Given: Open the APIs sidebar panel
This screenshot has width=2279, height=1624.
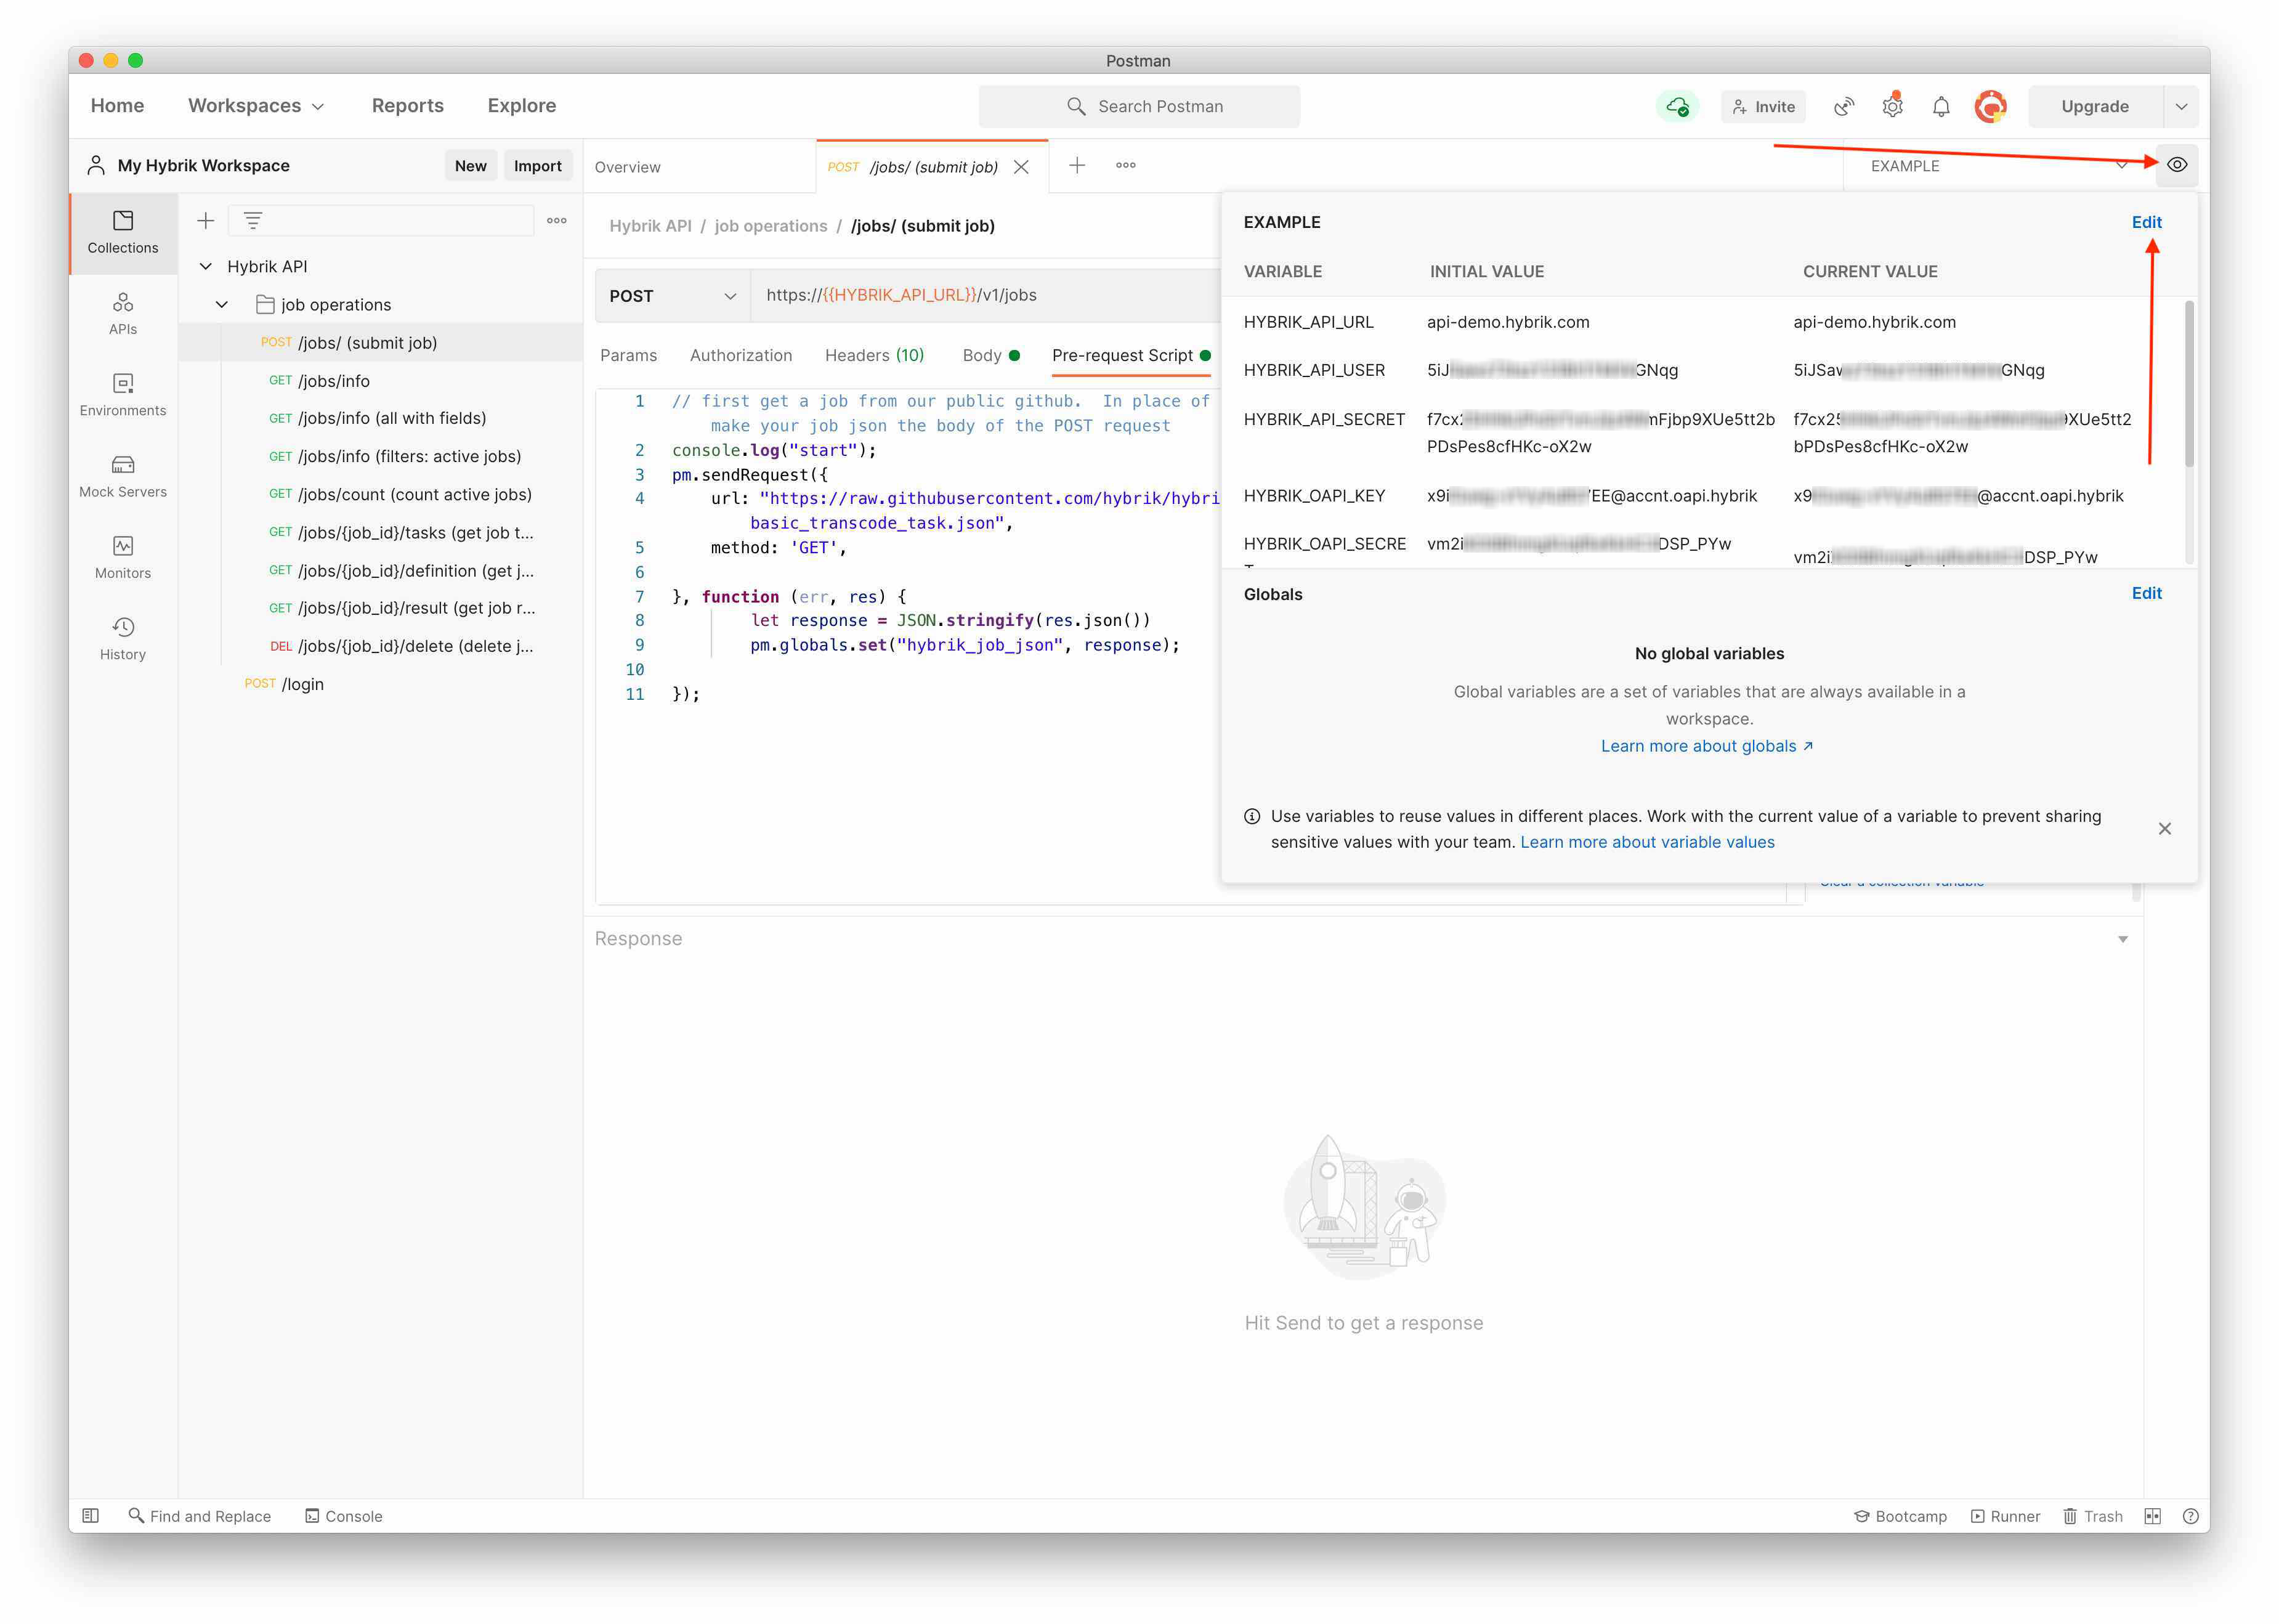Looking at the screenshot, I should click(x=122, y=313).
